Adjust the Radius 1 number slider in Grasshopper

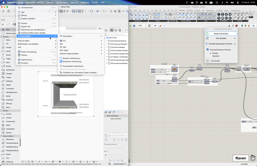(x=158, y=70)
